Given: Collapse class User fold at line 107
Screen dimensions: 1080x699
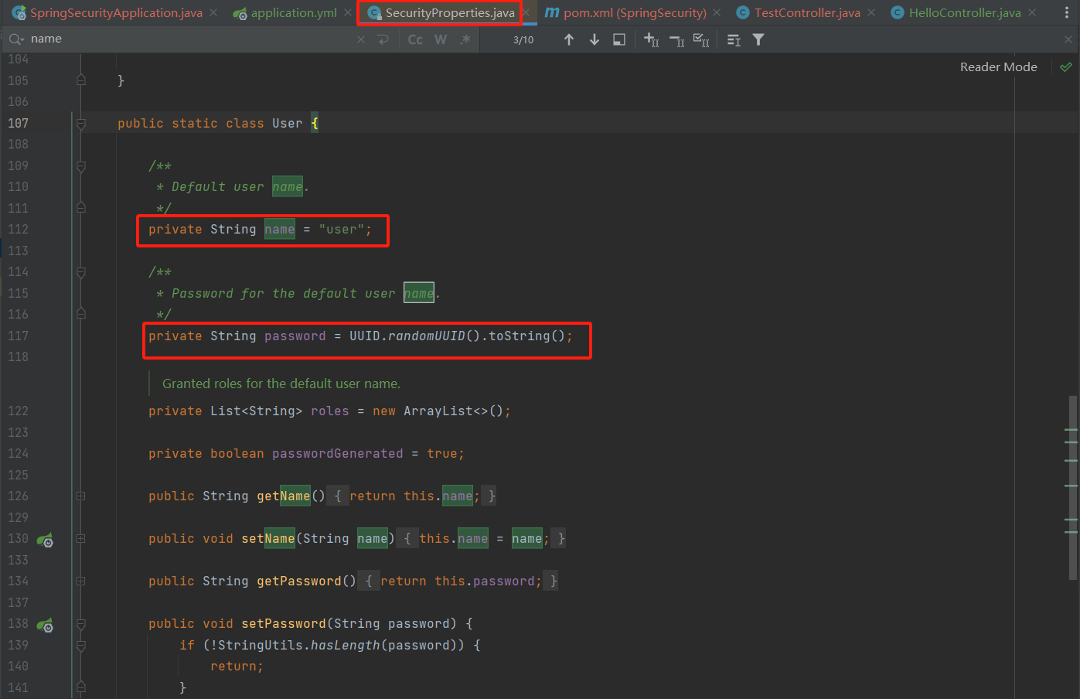Looking at the screenshot, I should click(81, 123).
